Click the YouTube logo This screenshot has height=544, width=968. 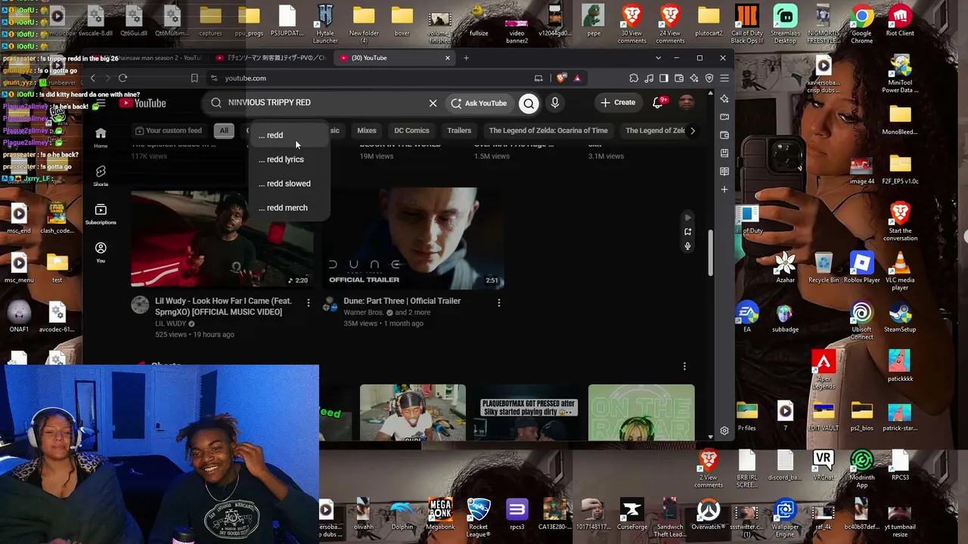[141, 103]
